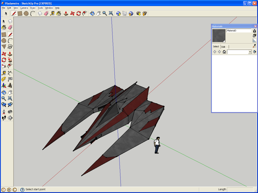
Task: Select the pink Eraser in top toolbar
Action: 46,14
